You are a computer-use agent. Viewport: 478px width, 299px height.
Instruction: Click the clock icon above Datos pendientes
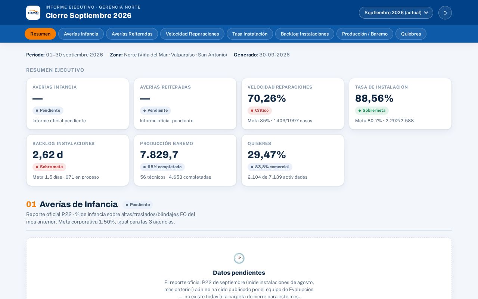click(x=239, y=258)
